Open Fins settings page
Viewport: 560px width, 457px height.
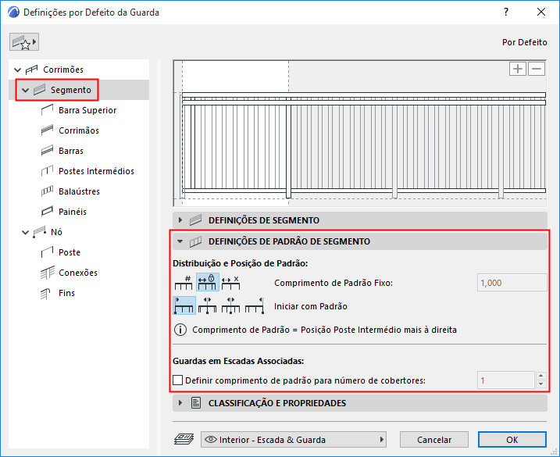point(66,294)
